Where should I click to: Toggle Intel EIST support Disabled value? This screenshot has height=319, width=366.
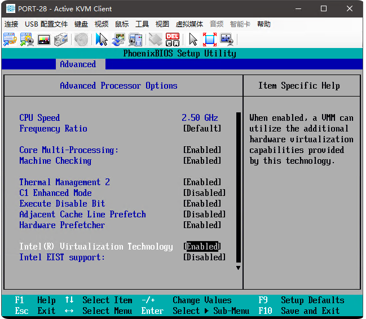[204, 257]
